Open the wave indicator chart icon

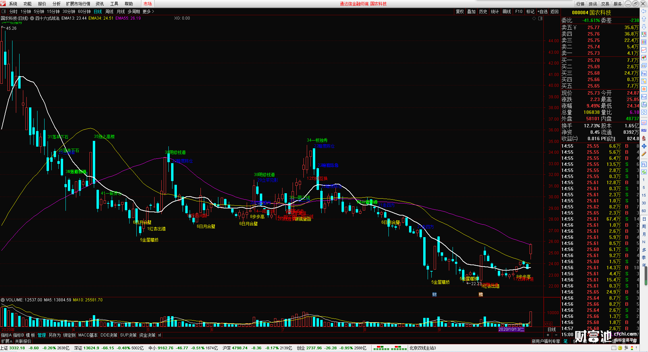click(x=644, y=123)
